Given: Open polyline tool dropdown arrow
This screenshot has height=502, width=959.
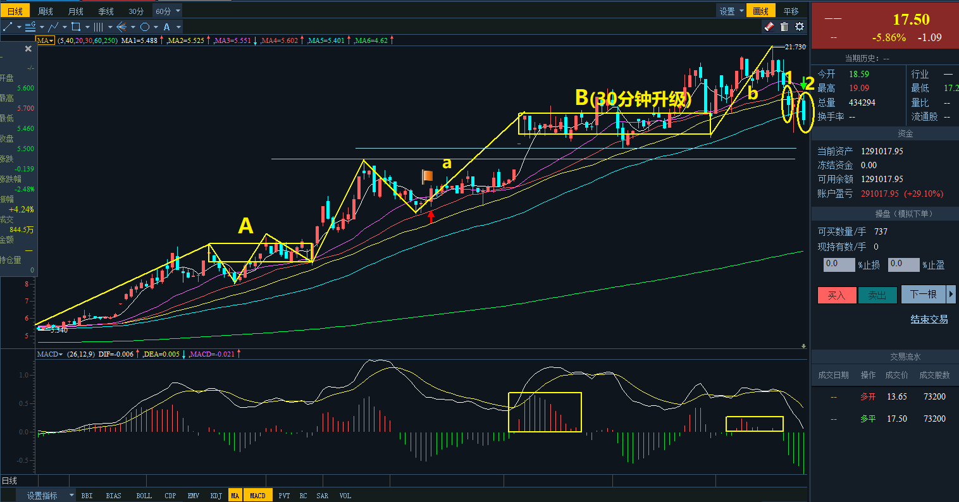Looking at the screenshot, I should point(65,27).
